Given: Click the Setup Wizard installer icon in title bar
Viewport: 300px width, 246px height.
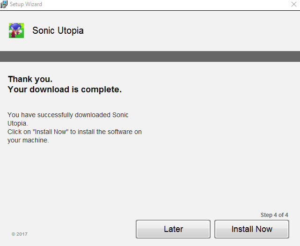Looking at the screenshot, I should tap(4, 4).
